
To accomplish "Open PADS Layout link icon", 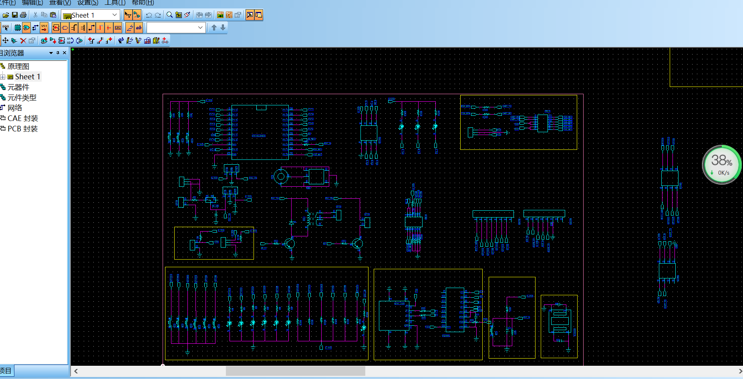I will click(220, 15).
